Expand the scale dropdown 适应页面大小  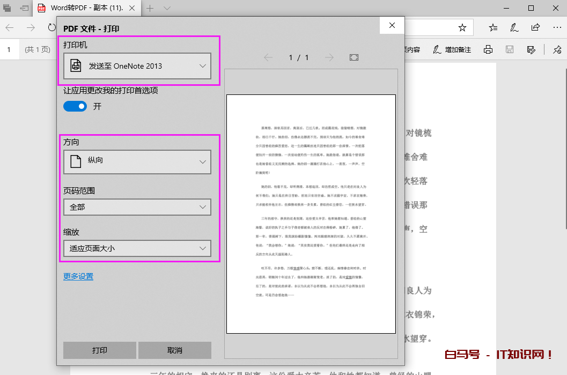[137, 248]
